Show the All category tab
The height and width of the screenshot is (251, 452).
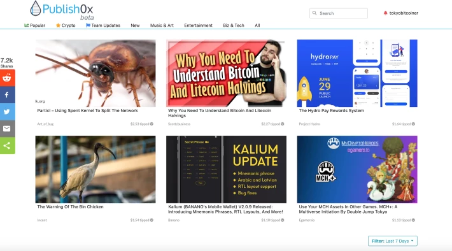pyautogui.click(x=257, y=25)
